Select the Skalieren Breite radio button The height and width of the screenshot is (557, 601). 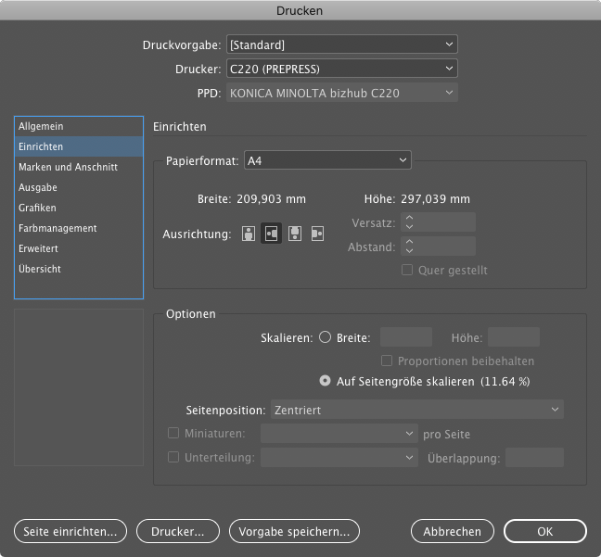325,337
